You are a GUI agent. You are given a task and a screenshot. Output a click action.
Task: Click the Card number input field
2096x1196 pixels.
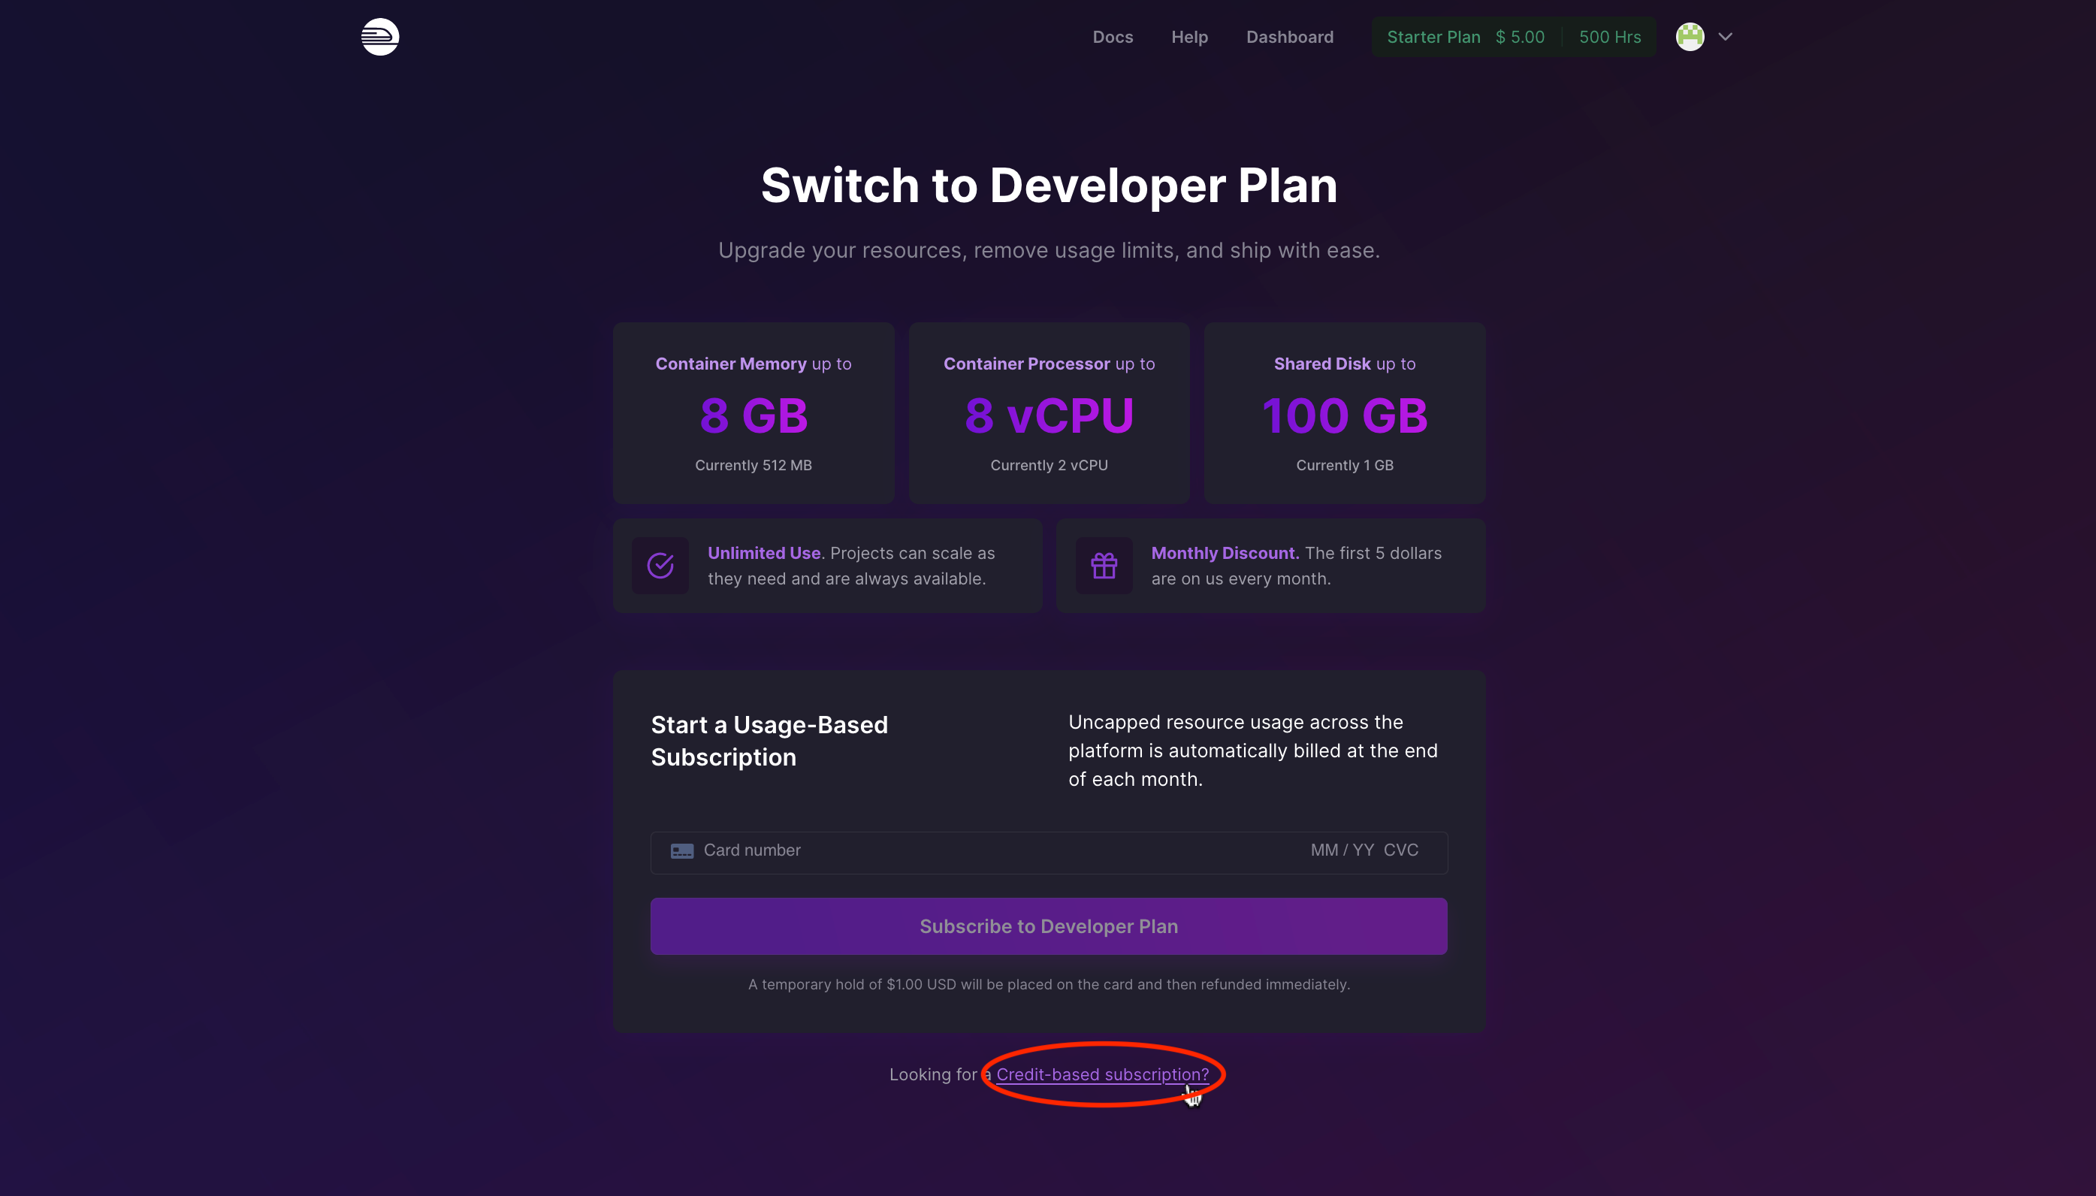tap(862, 850)
